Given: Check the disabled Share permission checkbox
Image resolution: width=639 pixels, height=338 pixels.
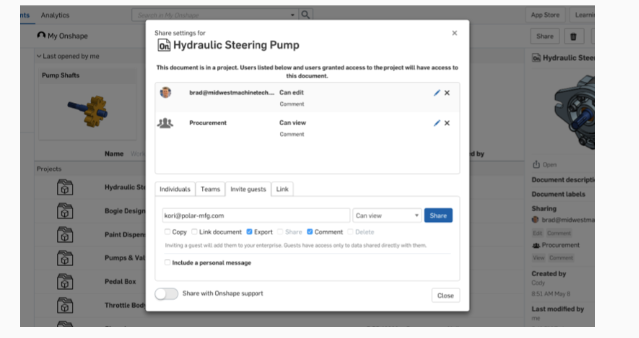Looking at the screenshot, I should pos(280,232).
